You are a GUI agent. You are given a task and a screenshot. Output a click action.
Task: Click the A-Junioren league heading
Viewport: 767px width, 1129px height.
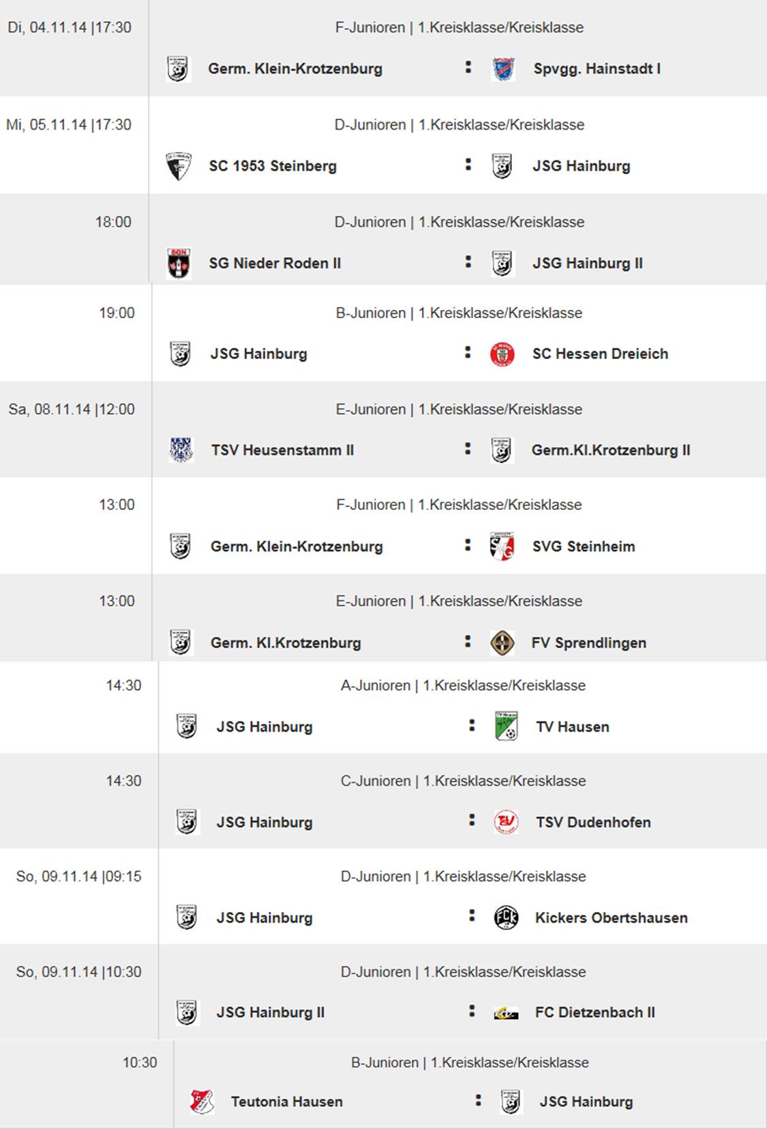(x=463, y=685)
